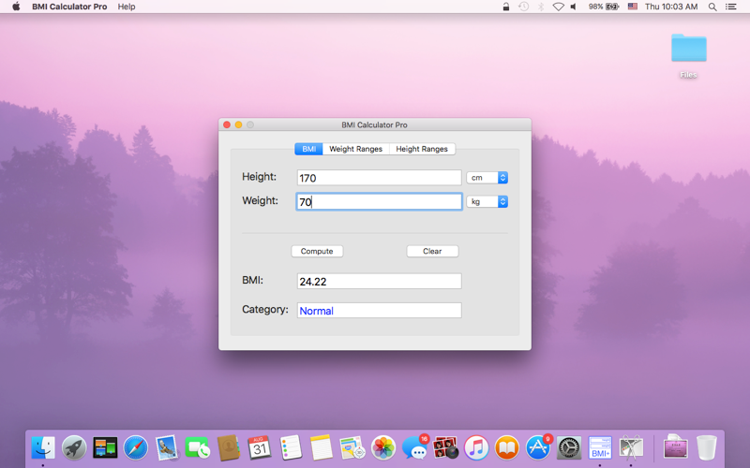Click the Clear button
Image resolution: width=750 pixels, height=468 pixels.
pos(432,251)
